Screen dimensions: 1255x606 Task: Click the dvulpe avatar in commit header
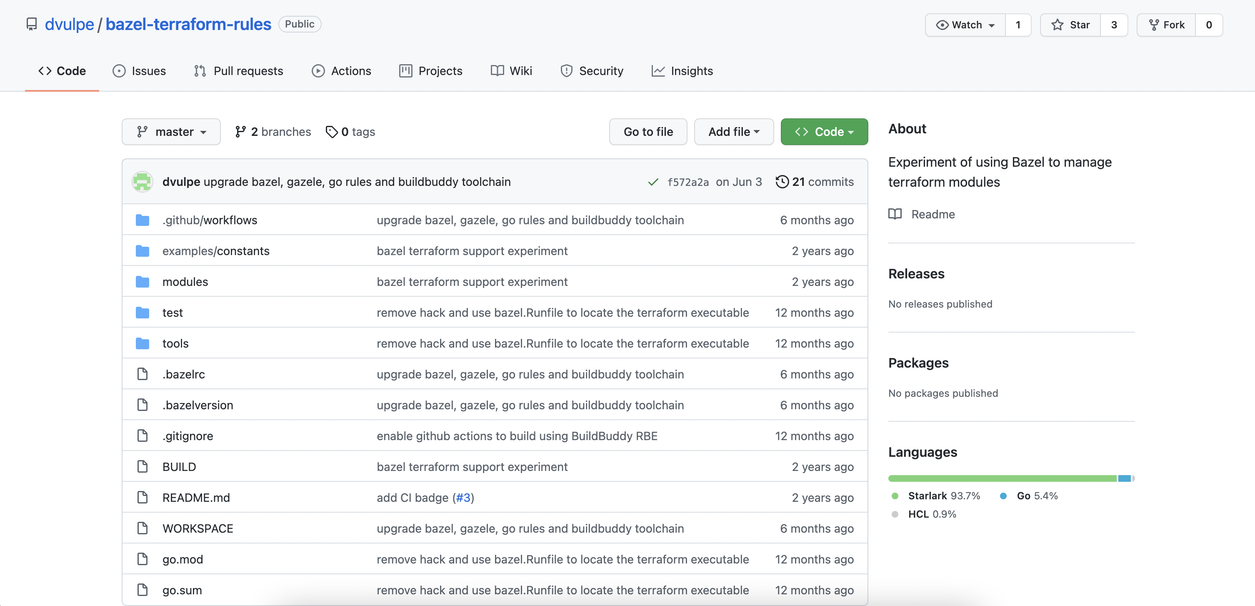[x=142, y=182]
